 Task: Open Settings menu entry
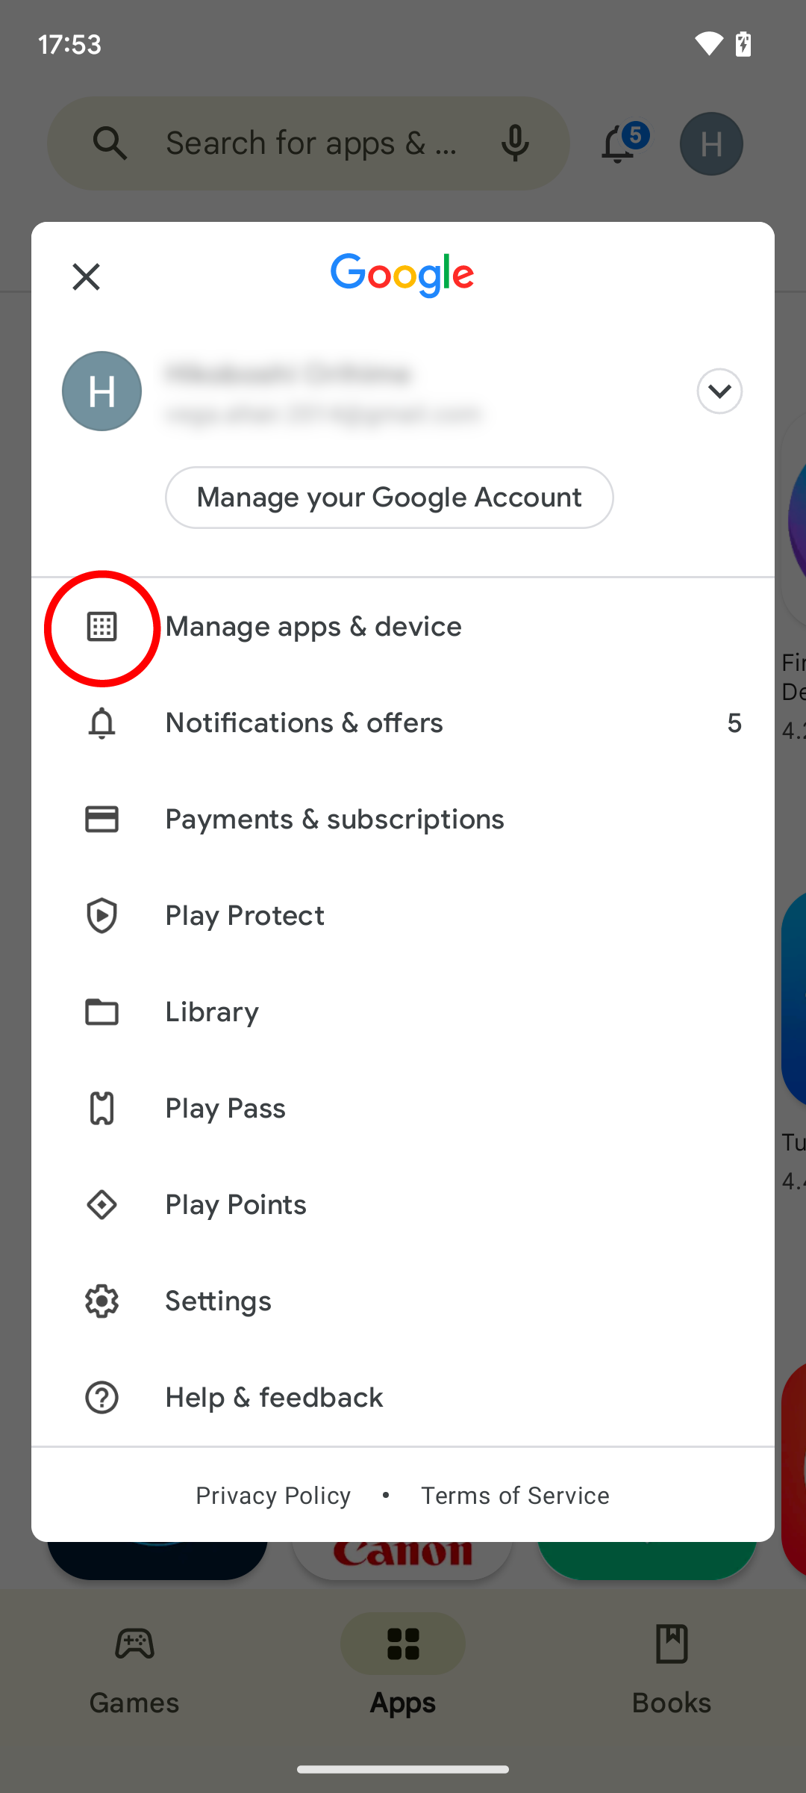(x=403, y=1301)
